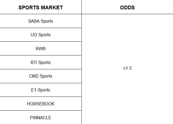Click the ODDS column header
Viewport: 173px width, 124px height.
click(127, 7)
